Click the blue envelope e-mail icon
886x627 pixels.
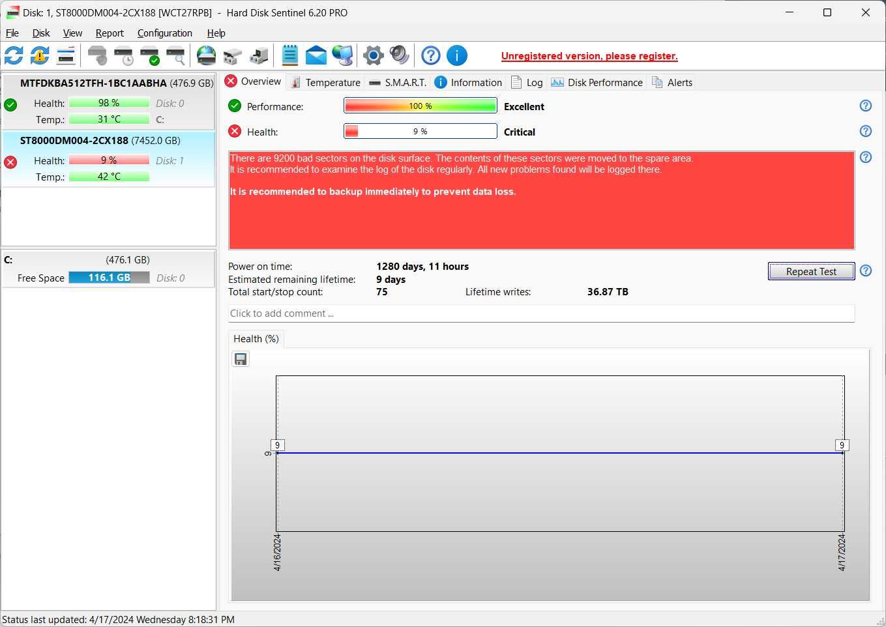click(316, 55)
